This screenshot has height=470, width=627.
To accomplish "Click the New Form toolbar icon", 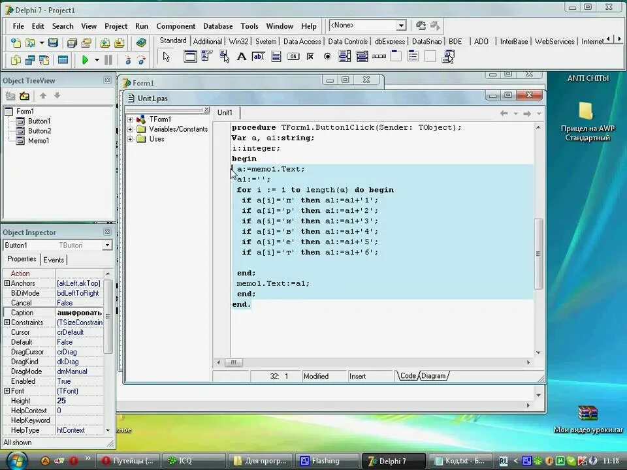I will [63, 60].
